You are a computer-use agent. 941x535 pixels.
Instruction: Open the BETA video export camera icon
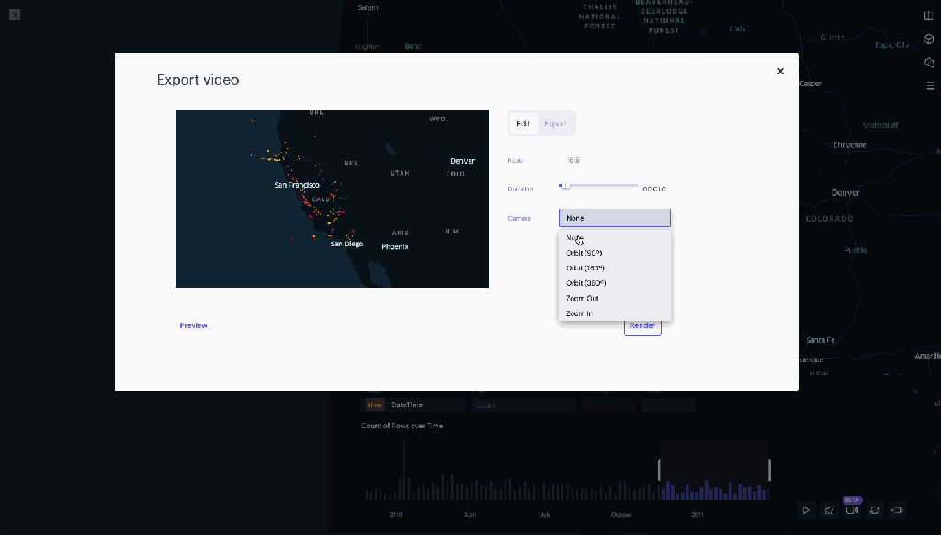[x=852, y=510]
